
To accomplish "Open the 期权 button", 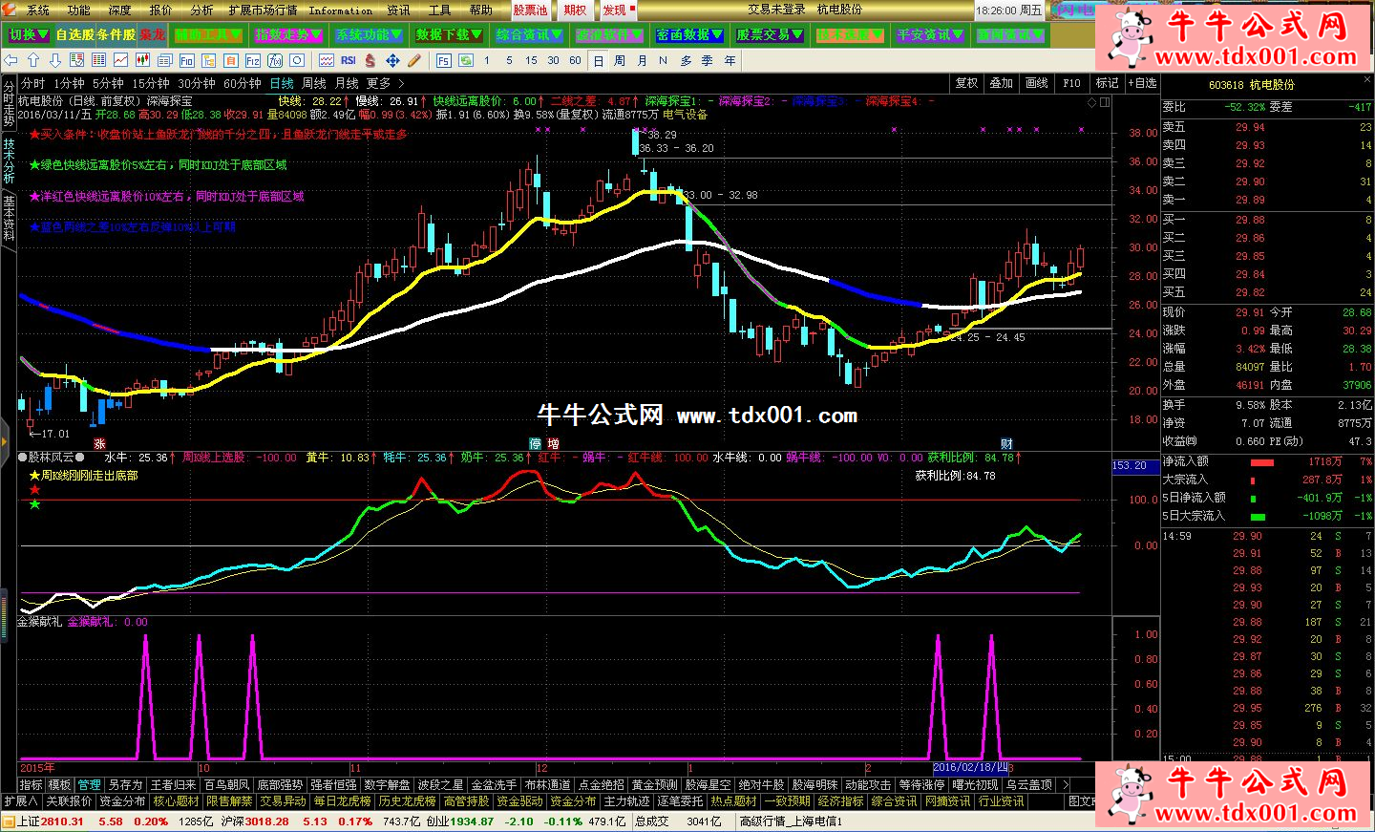I will 575,10.
